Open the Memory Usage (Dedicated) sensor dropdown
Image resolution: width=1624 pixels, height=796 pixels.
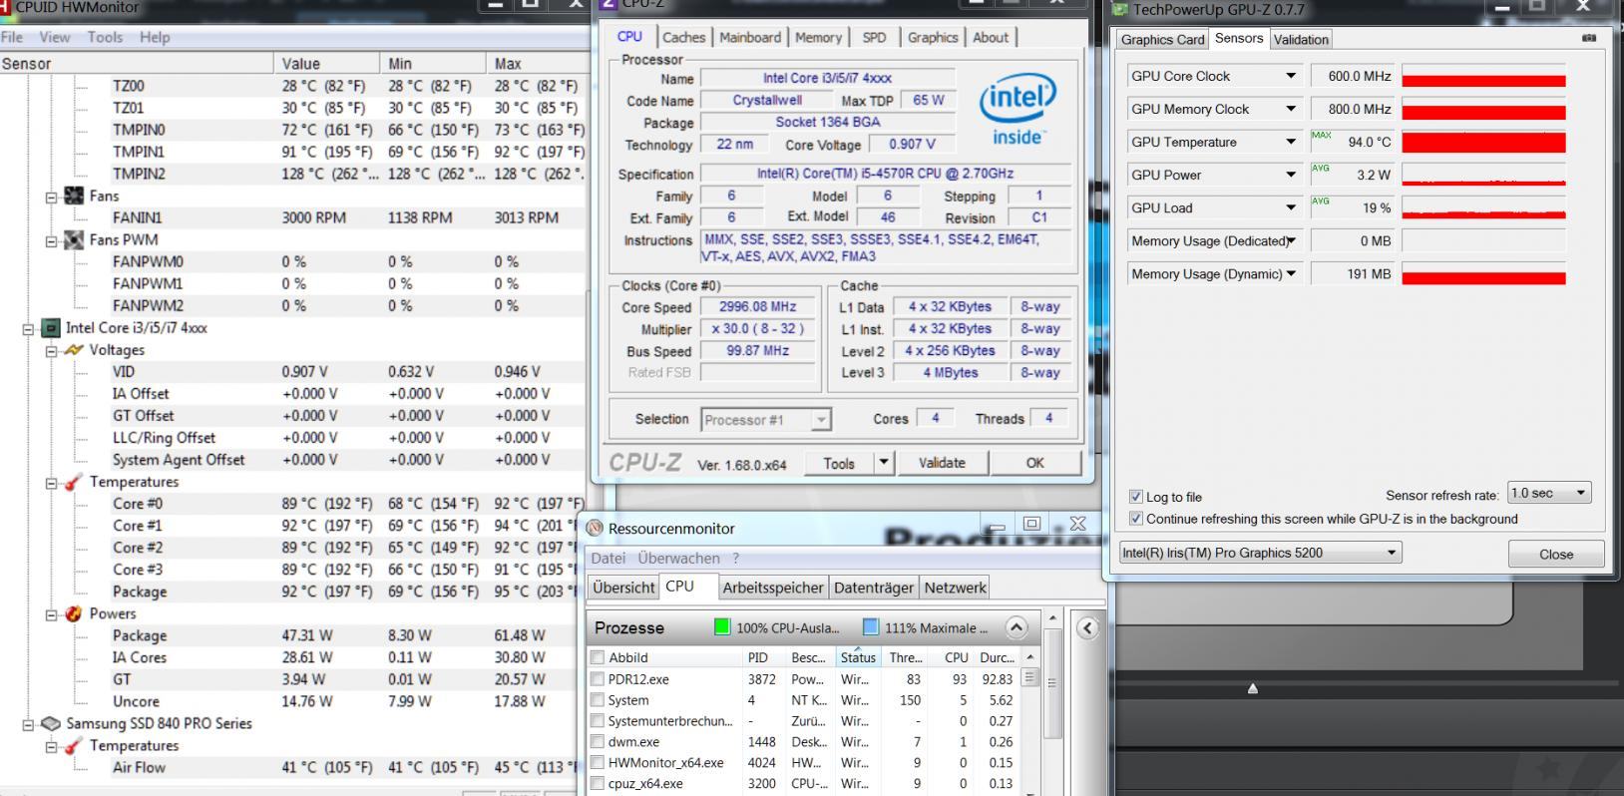(x=1291, y=240)
